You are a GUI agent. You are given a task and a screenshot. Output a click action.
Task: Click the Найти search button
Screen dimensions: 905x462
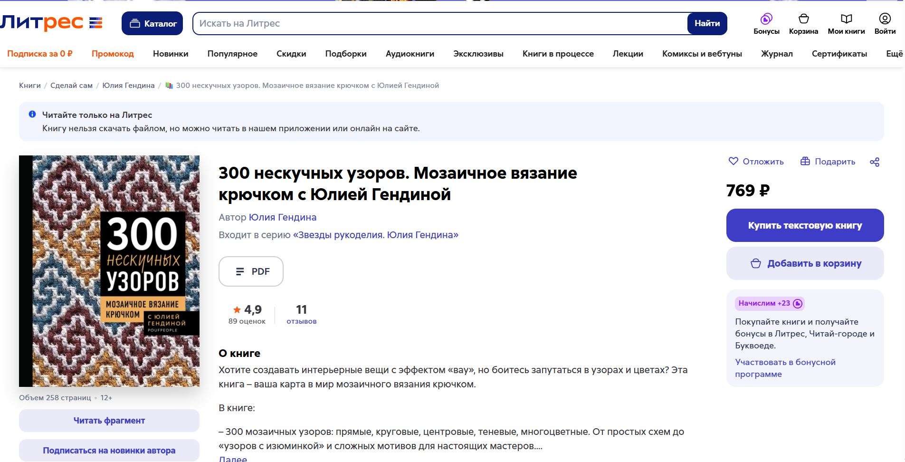[x=707, y=23]
